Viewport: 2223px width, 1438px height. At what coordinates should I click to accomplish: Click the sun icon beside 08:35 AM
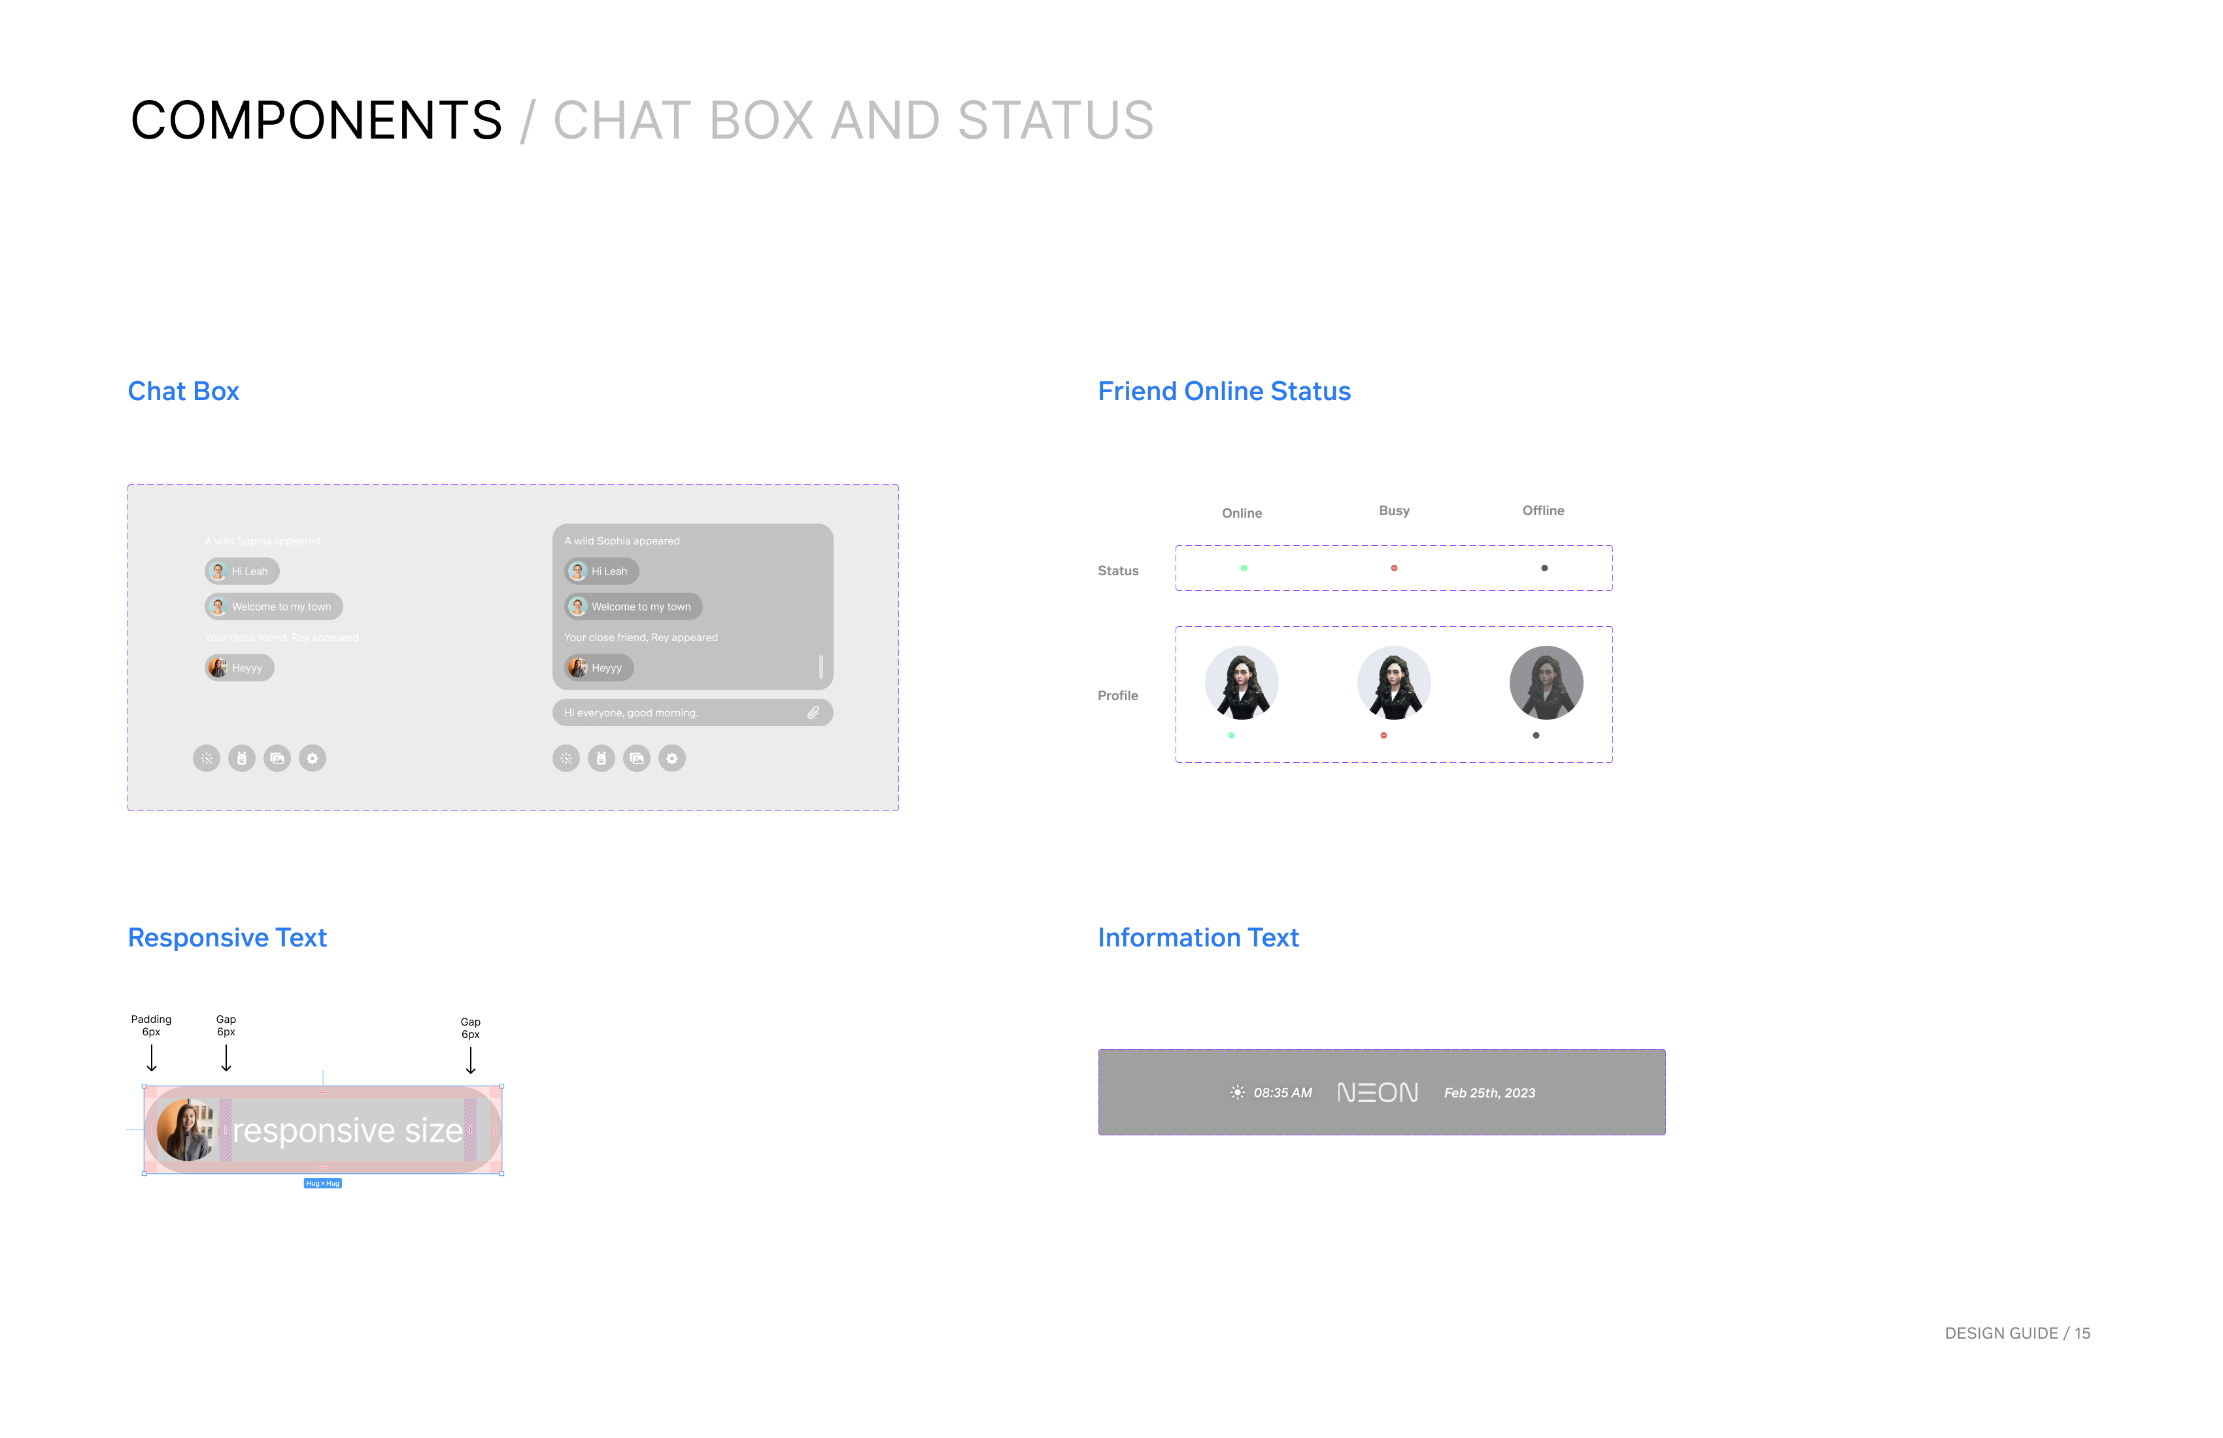[x=1236, y=1092]
